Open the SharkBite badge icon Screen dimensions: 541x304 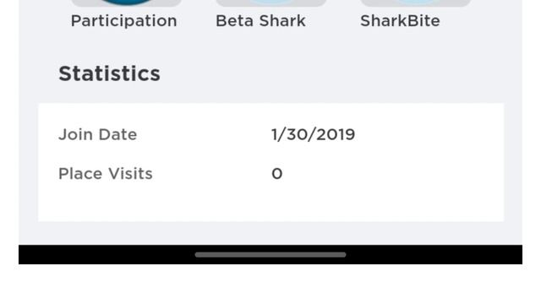(x=416, y=3)
